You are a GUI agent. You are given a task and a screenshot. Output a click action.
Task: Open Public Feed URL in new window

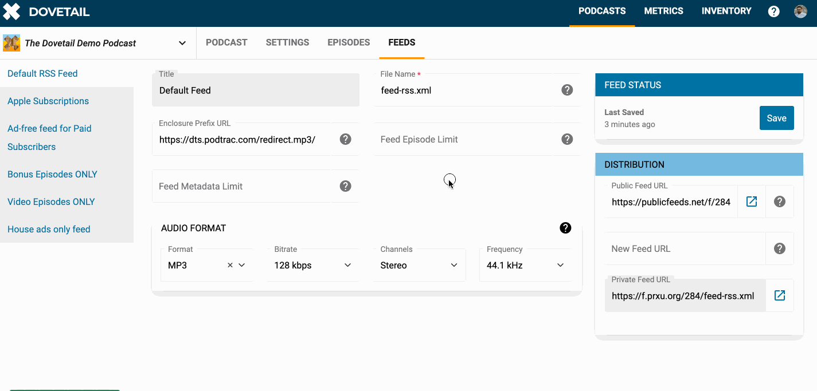(x=752, y=202)
